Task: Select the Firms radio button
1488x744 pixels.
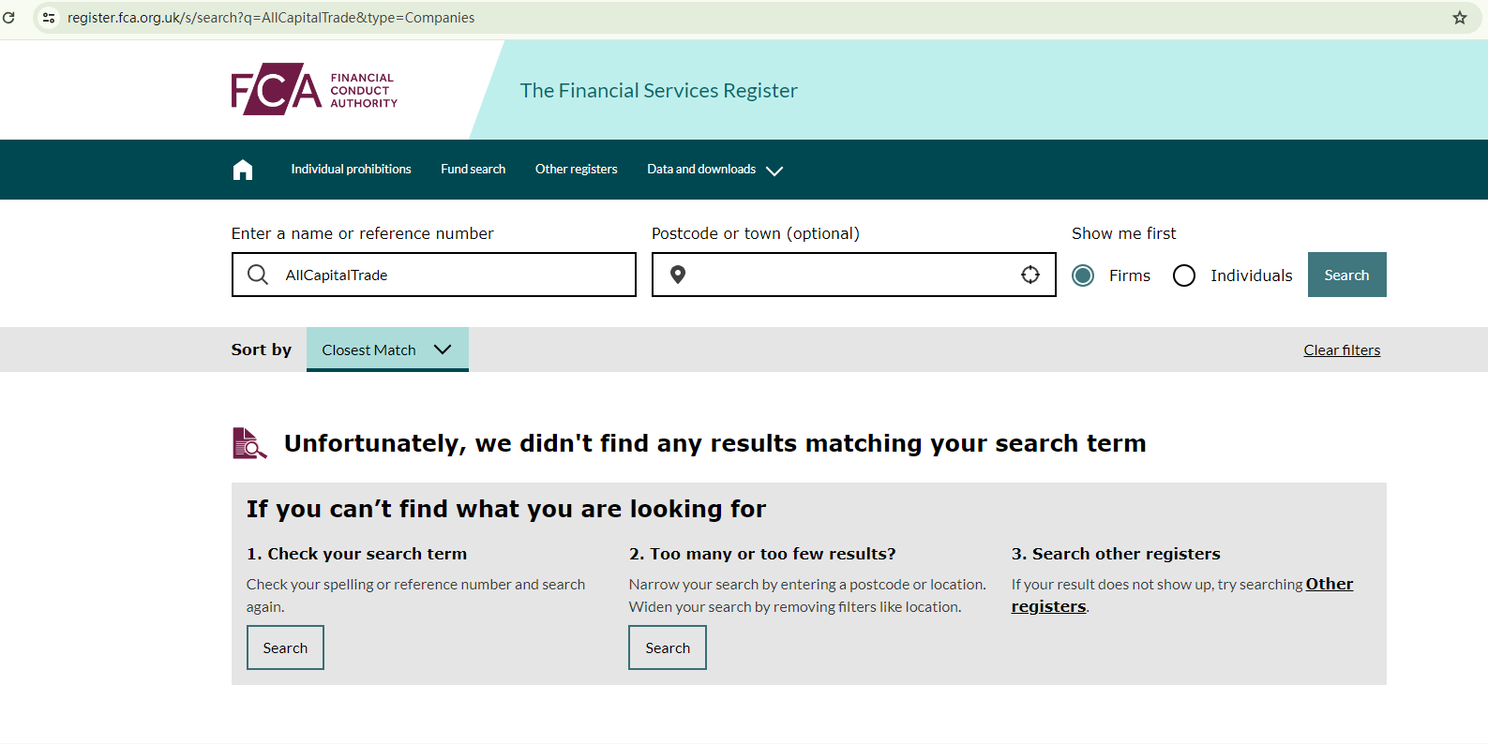Action: coord(1083,275)
